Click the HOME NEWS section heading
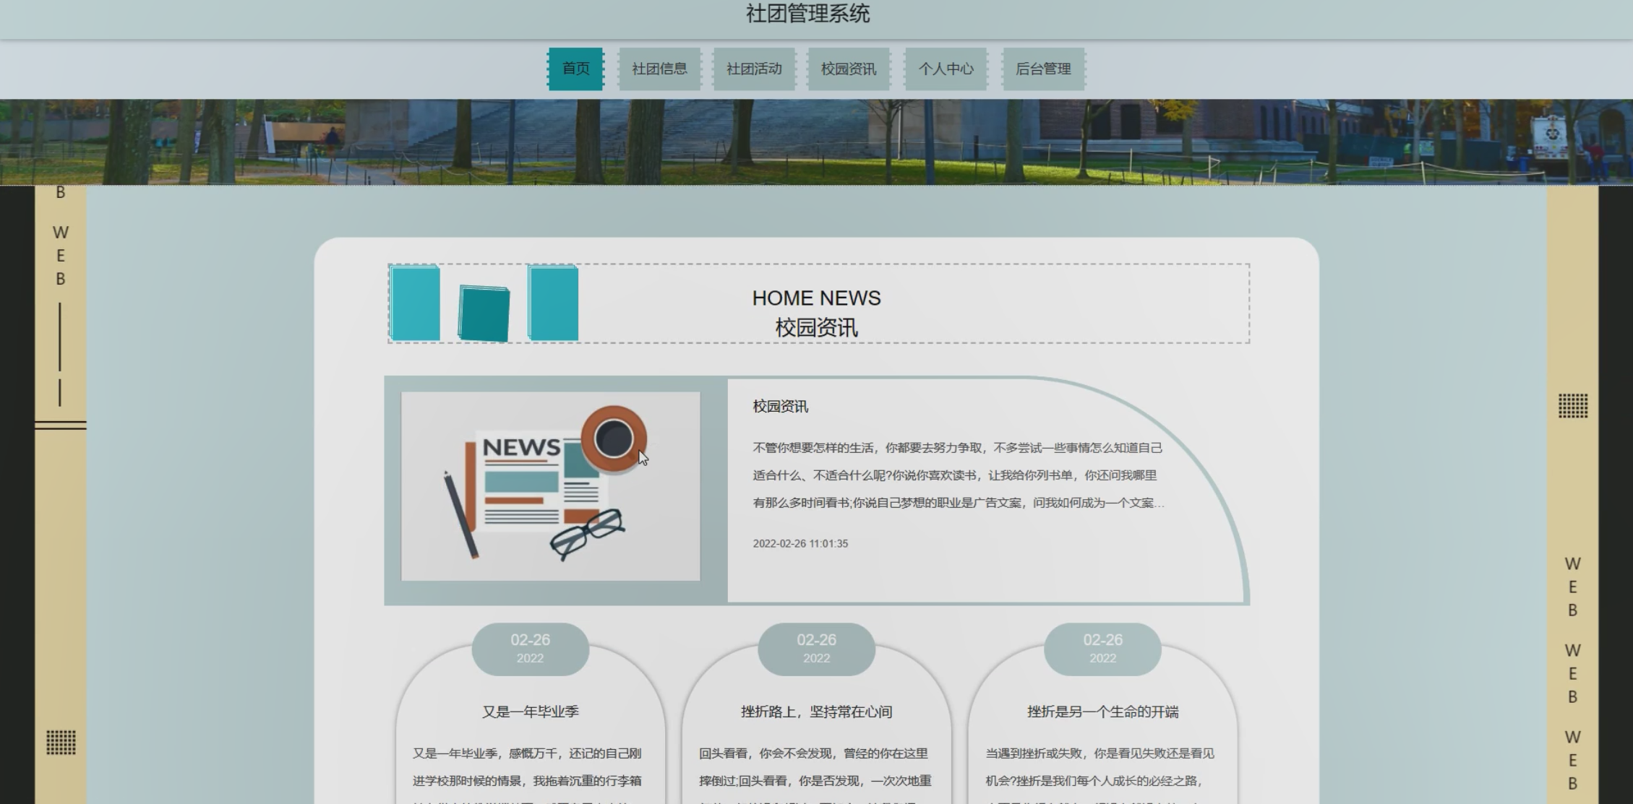The width and height of the screenshot is (1633, 804). coord(816,298)
